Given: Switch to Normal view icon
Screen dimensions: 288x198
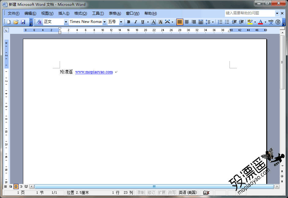Looking at the screenshot, I should (6, 186).
